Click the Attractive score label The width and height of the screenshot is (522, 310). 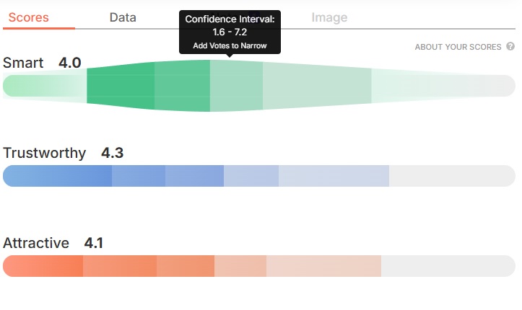pos(36,243)
